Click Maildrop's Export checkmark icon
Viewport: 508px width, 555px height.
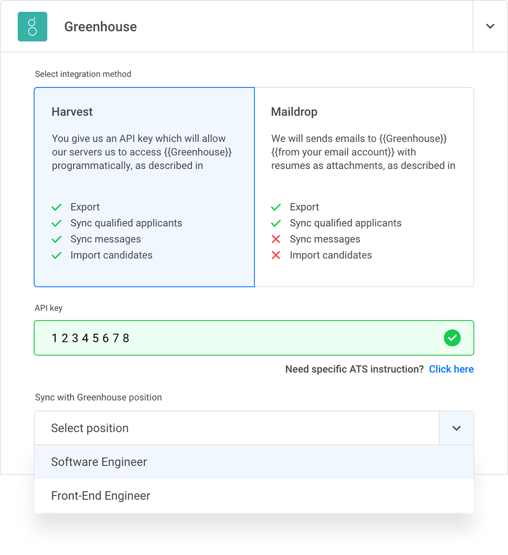pos(276,207)
